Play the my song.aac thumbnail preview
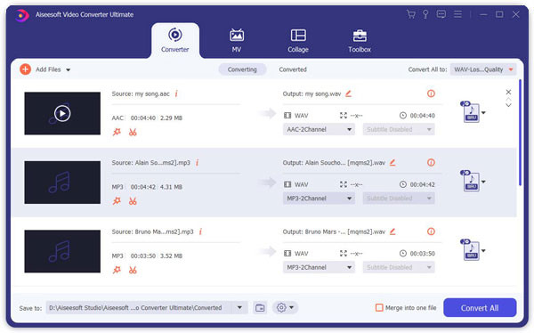This screenshot has width=534, height=333. click(62, 113)
